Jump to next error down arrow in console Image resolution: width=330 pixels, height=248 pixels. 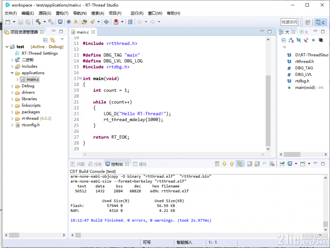point(224,164)
